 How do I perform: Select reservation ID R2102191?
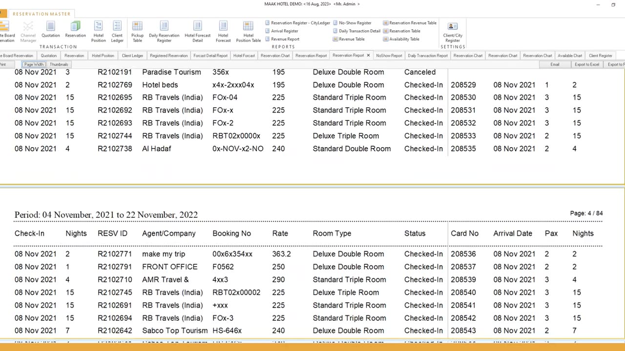(x=115, y=72)
